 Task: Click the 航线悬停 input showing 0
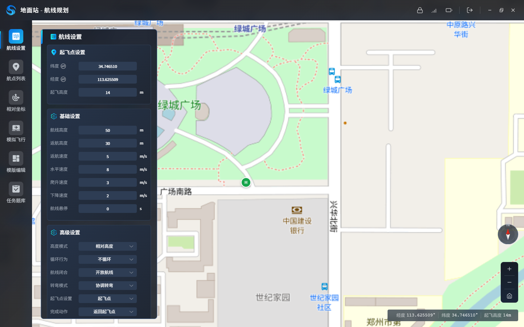click(108, 209)
